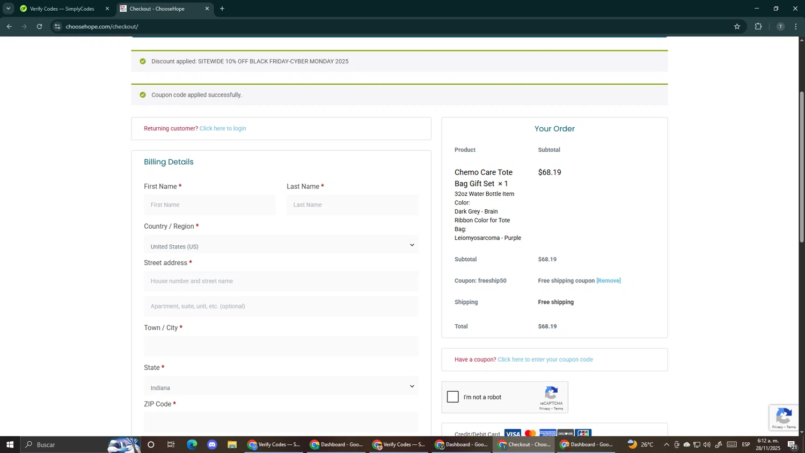Click the Free shipping text
The height and width of the screenshot is (453, 805).
[x=556, y=302]
